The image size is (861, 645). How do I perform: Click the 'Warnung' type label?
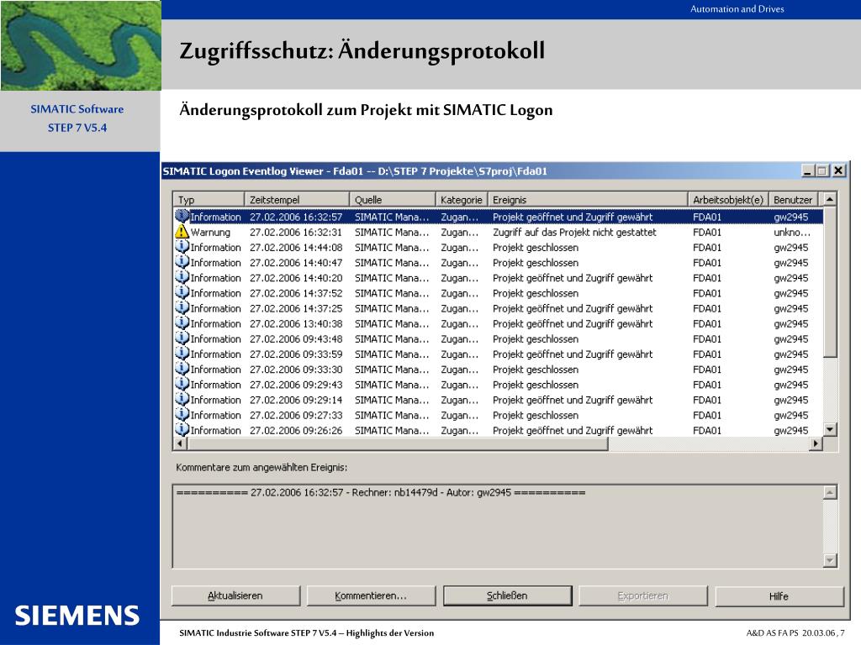point(210,232)
